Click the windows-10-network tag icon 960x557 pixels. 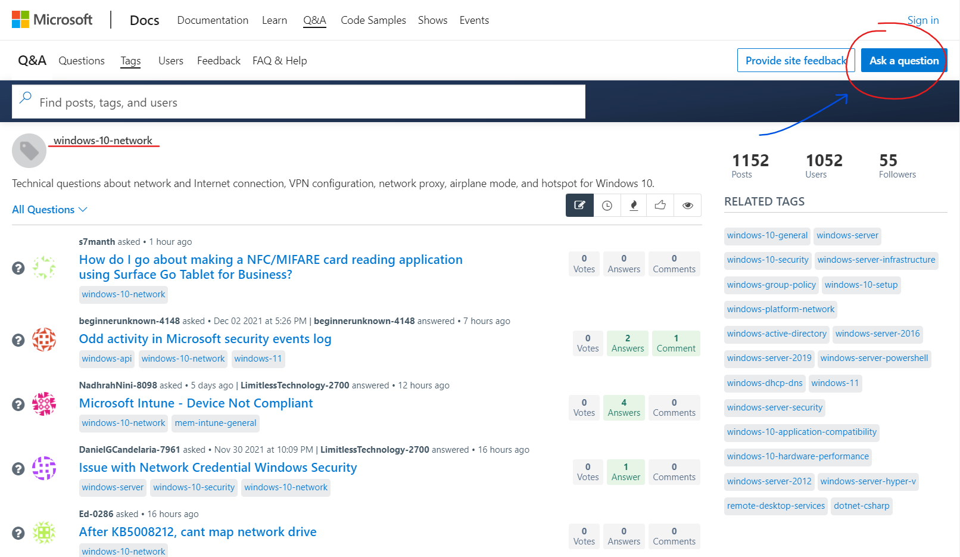29,151
